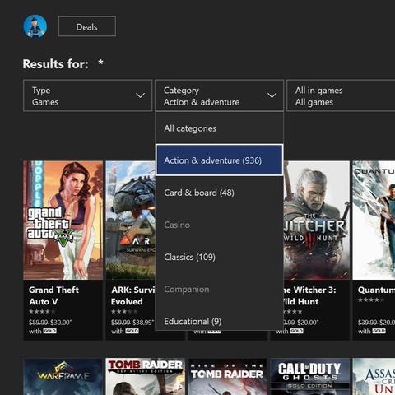The image size is (395, 395).
Task: Select All categories option
Action: click(219, 128)
